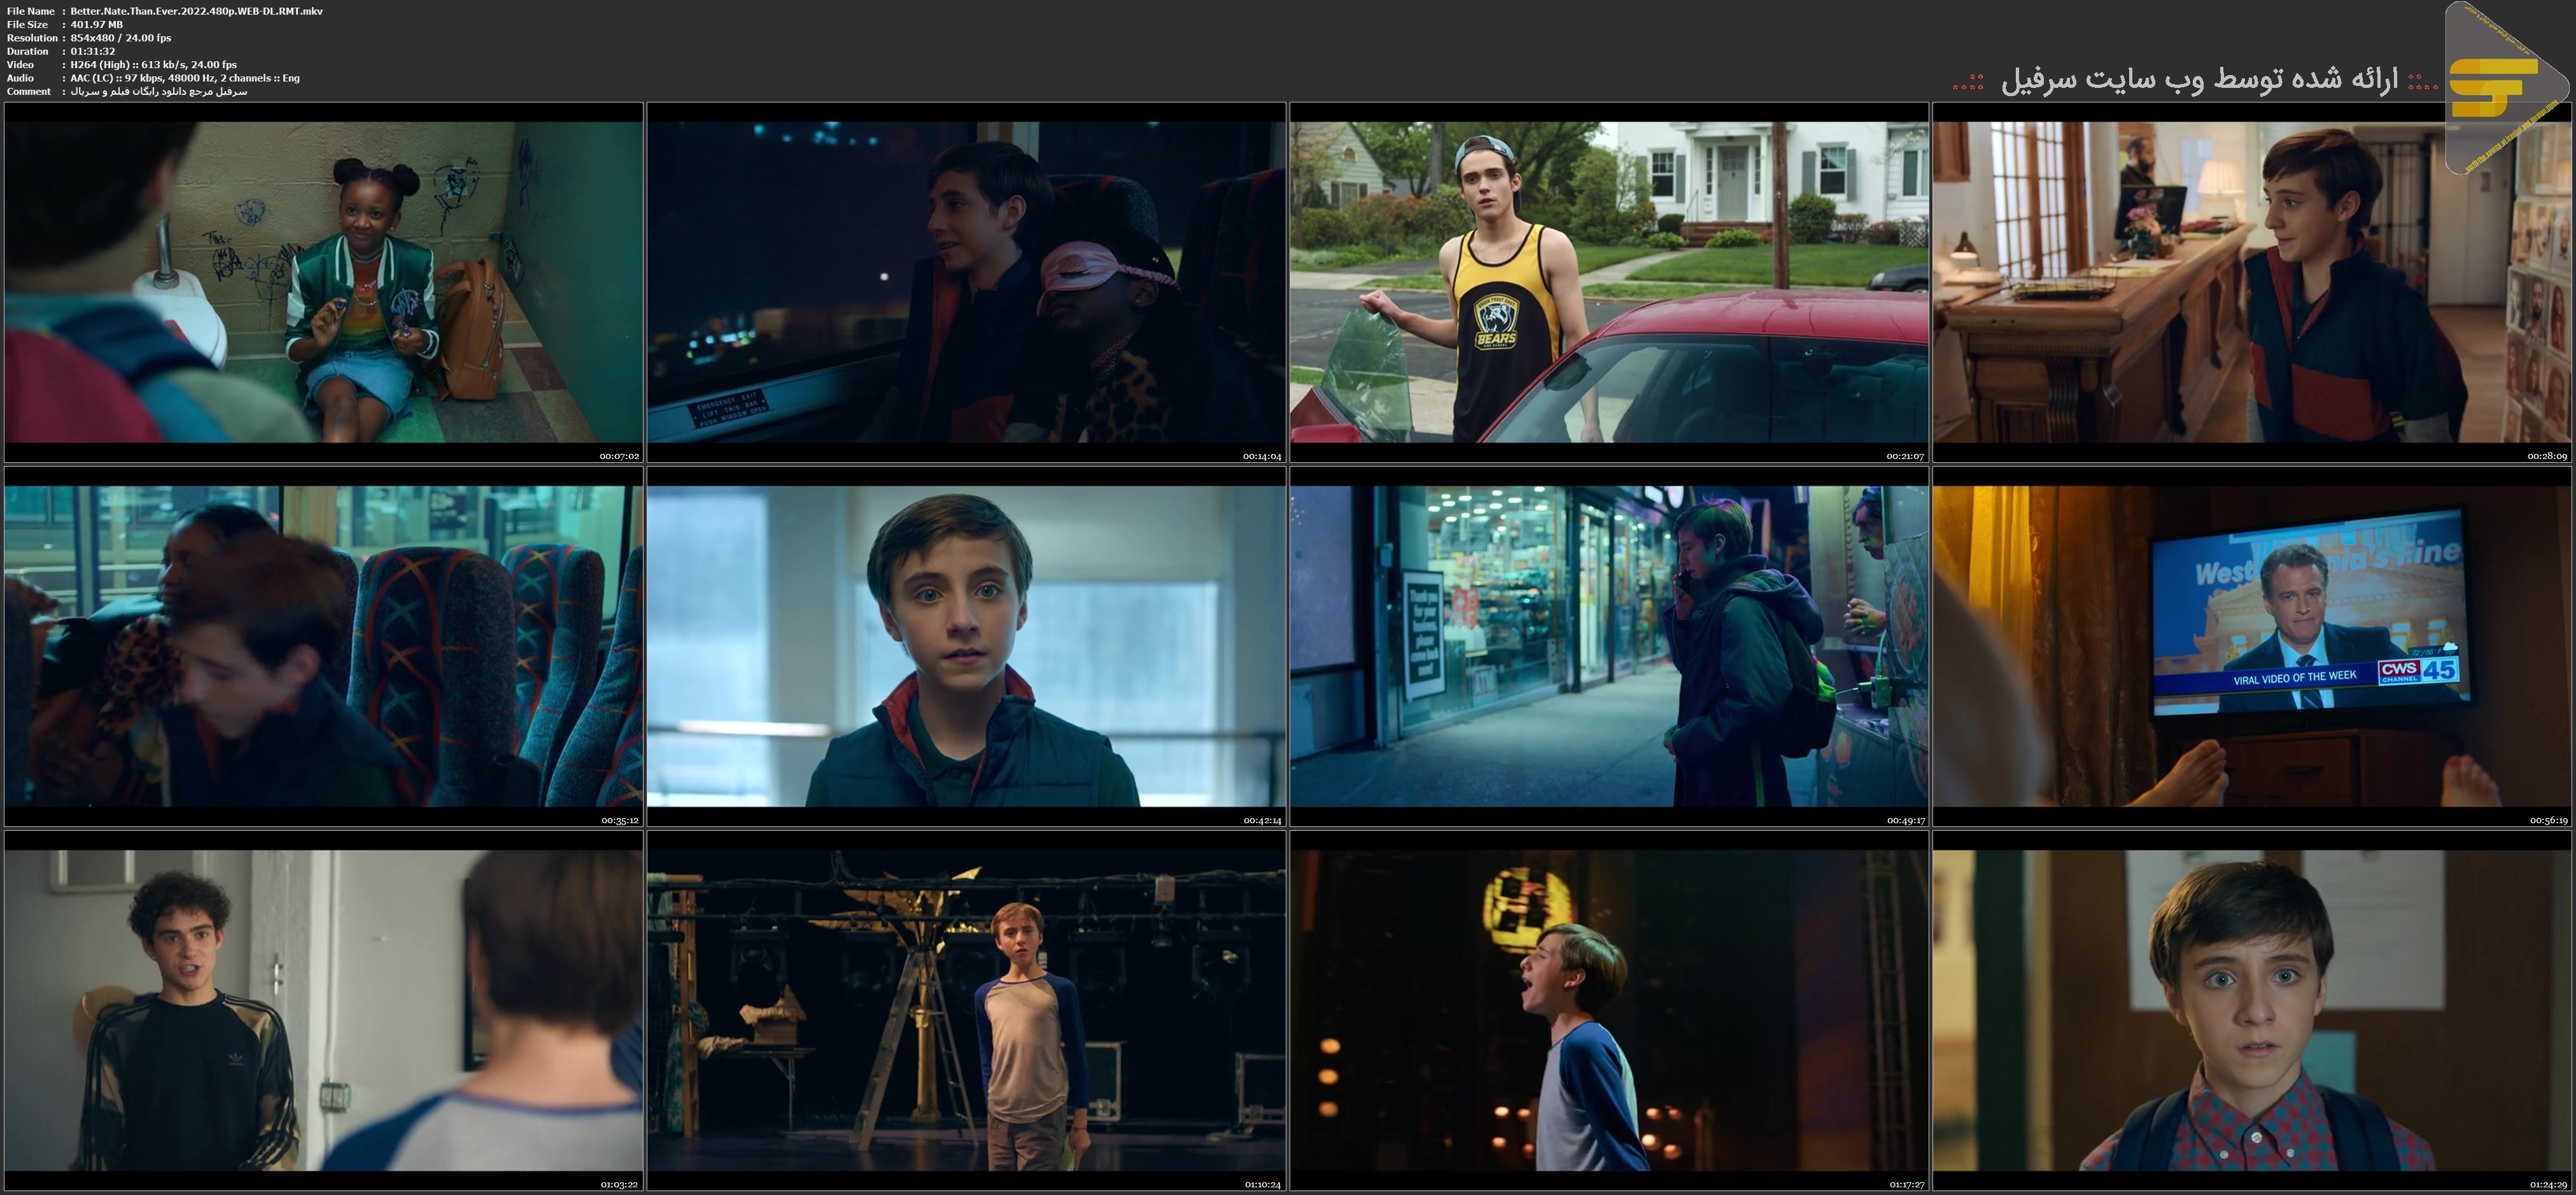Image resolution: width=2576 pixels, height=1195 pixels.
Task: Click the curly-haired teen thumbnail at 01:03:22
Action: coord(324,1010)
